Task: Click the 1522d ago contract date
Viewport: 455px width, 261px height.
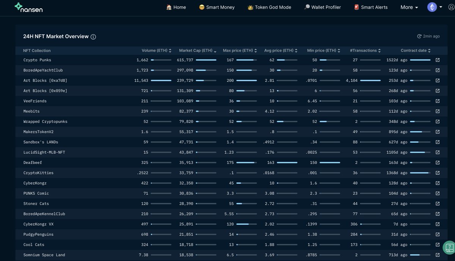Action: (x=397, y=60)
